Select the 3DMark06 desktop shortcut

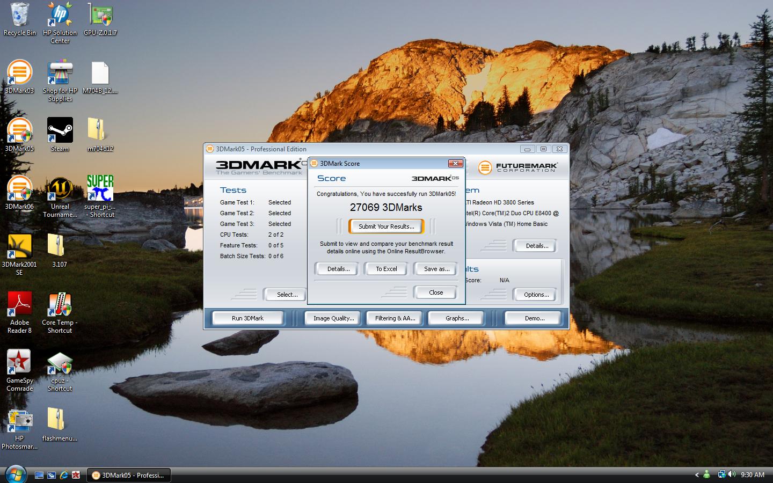click(x=19, y=193)
